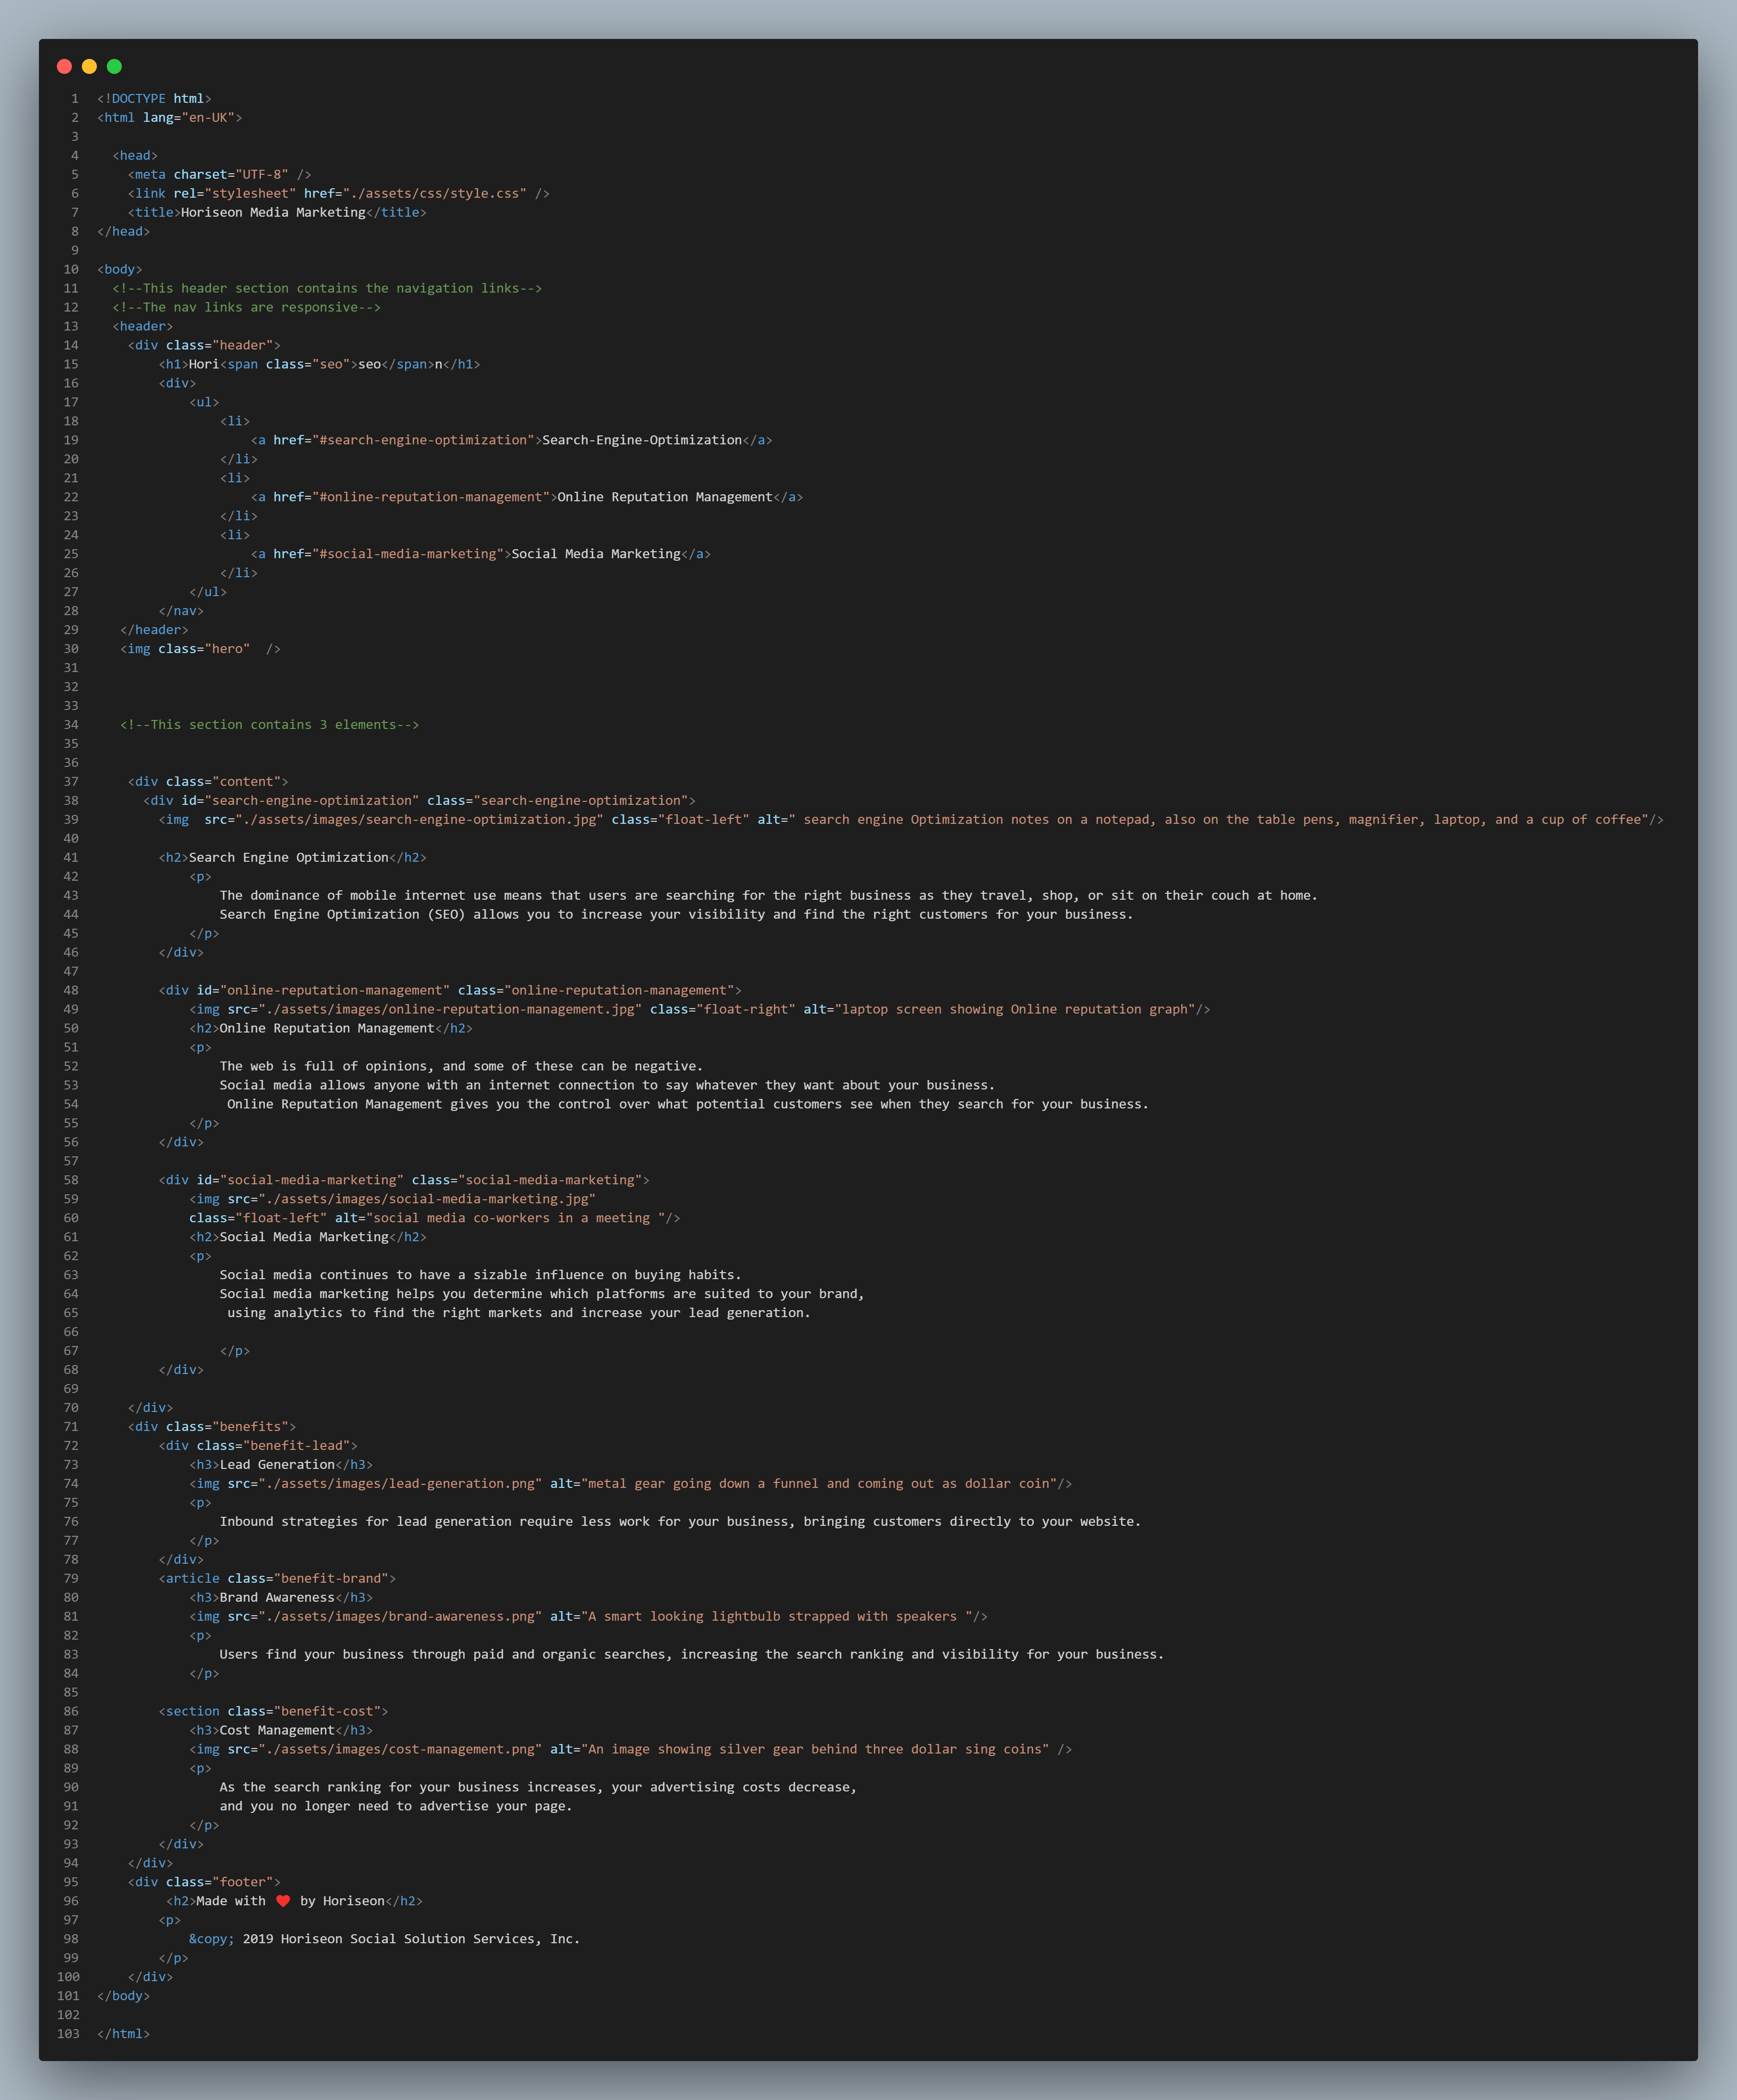Click the yellow minimize window dot
The image size is (1737, 2100).
[89, 66]
